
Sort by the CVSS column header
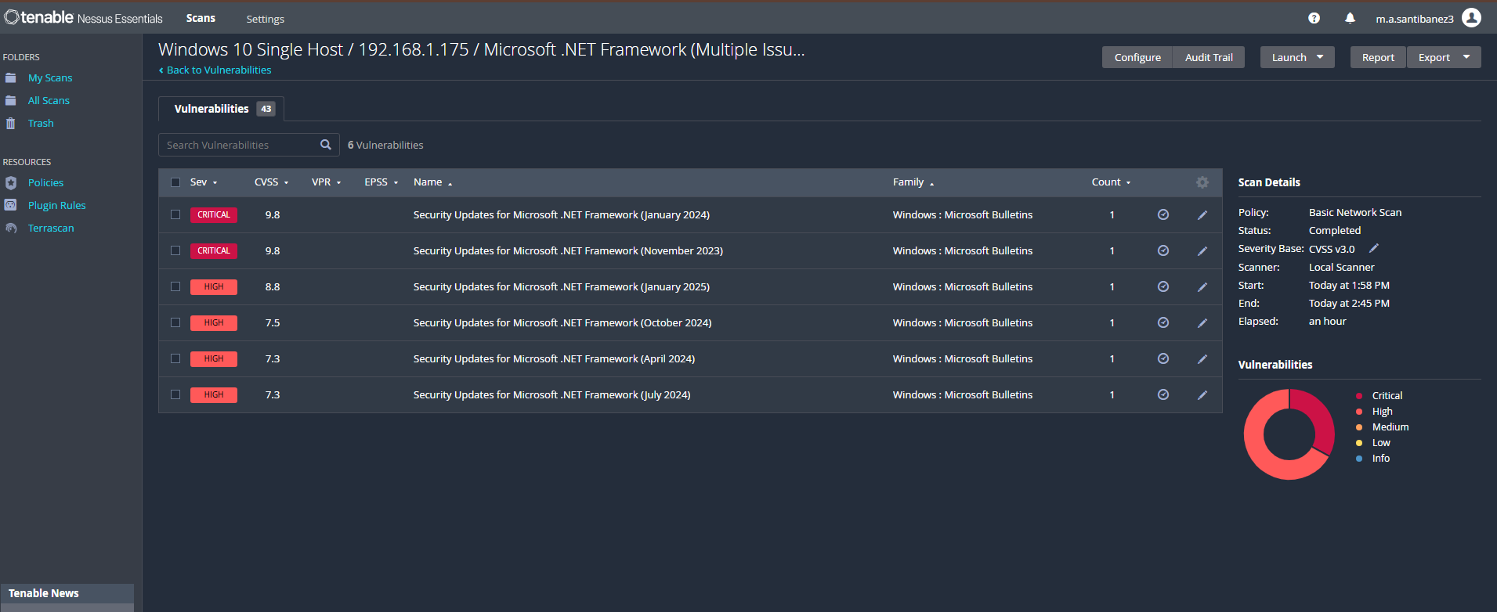click(x=272, y=182)
